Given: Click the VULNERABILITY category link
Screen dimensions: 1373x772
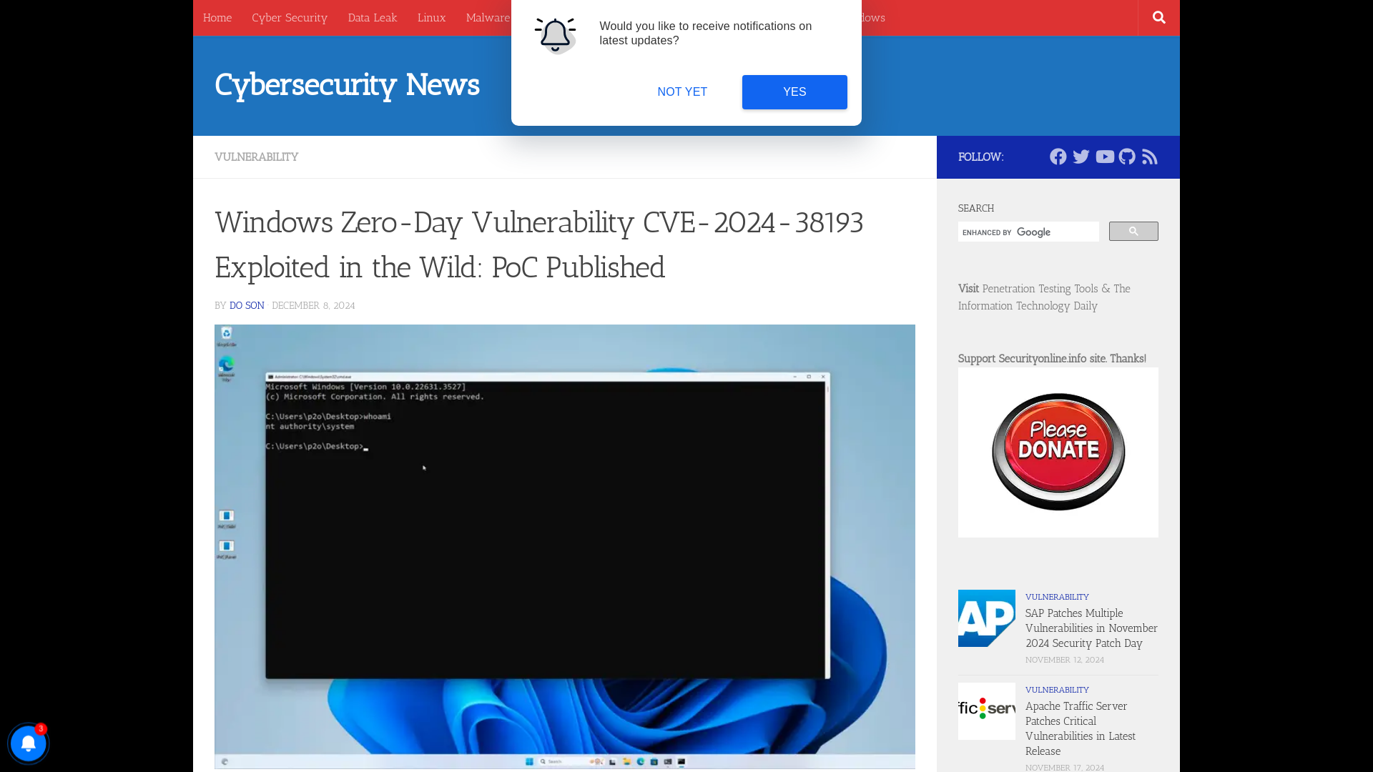Looking at the screenshot, I should tap(257, 157).
